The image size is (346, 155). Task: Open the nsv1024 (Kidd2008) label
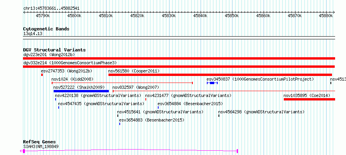(73, 79)
